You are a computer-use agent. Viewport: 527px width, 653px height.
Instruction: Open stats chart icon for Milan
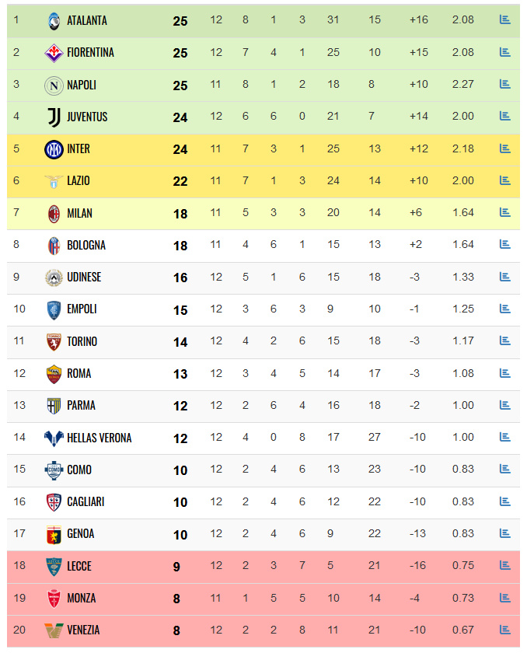pyautogui.click(x=504, y=213)
